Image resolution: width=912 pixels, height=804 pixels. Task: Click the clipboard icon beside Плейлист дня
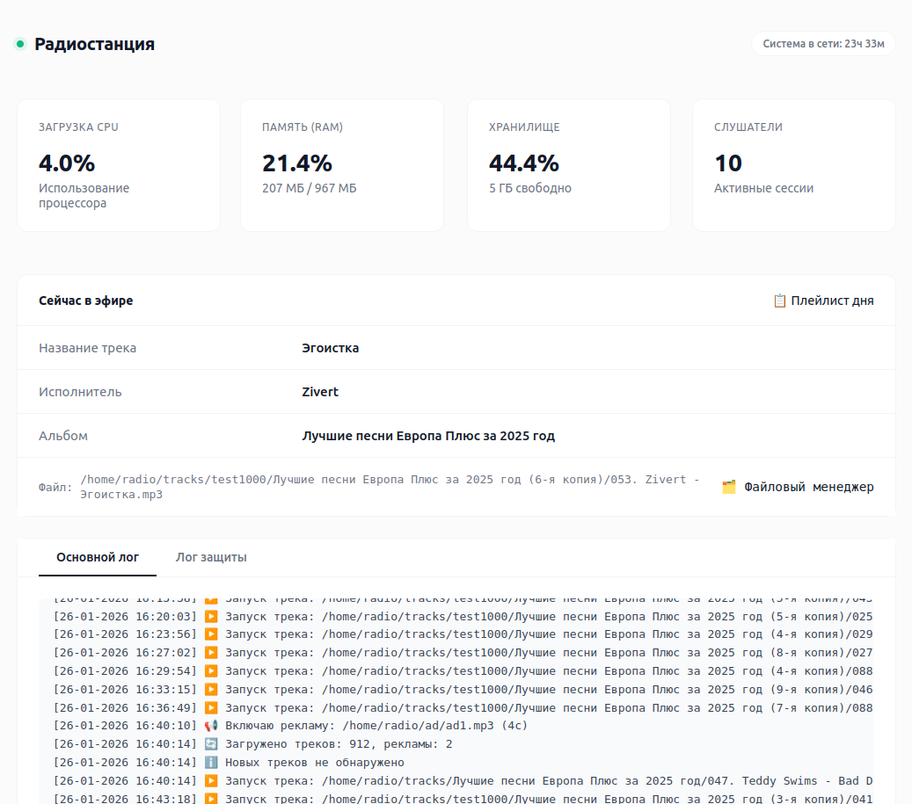(x=779, y=301)
